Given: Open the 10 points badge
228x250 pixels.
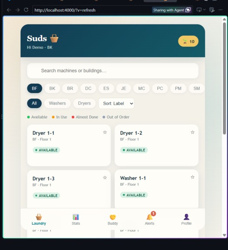Looking at the screenshot, I should 188,41.
